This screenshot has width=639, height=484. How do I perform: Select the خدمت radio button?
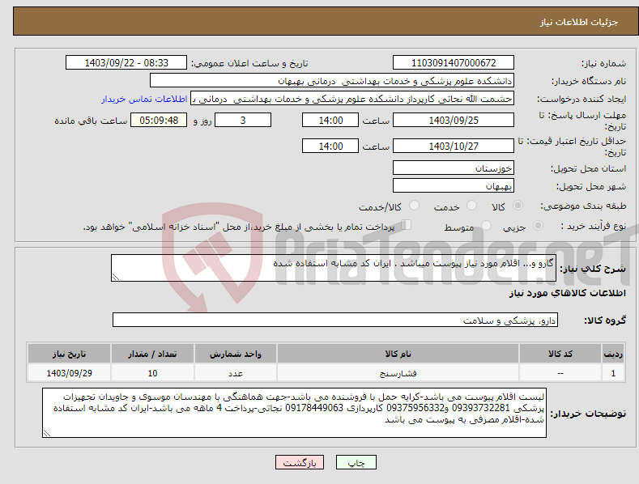pyautogui.click(x=471, y=206)
